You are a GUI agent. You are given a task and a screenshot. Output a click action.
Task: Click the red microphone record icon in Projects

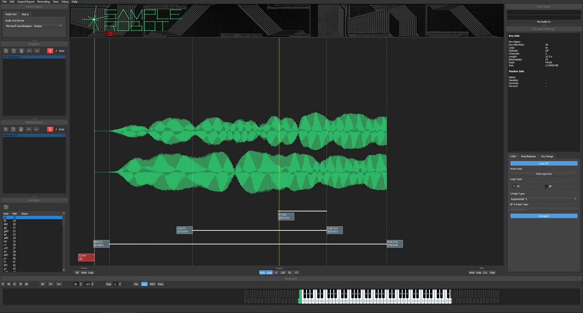click(x=50, y=50)
